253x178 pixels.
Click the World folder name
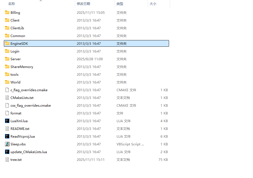(15, 82)
